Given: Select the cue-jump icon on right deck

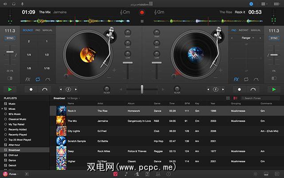Looking at the screenshot, I should 256,79.
